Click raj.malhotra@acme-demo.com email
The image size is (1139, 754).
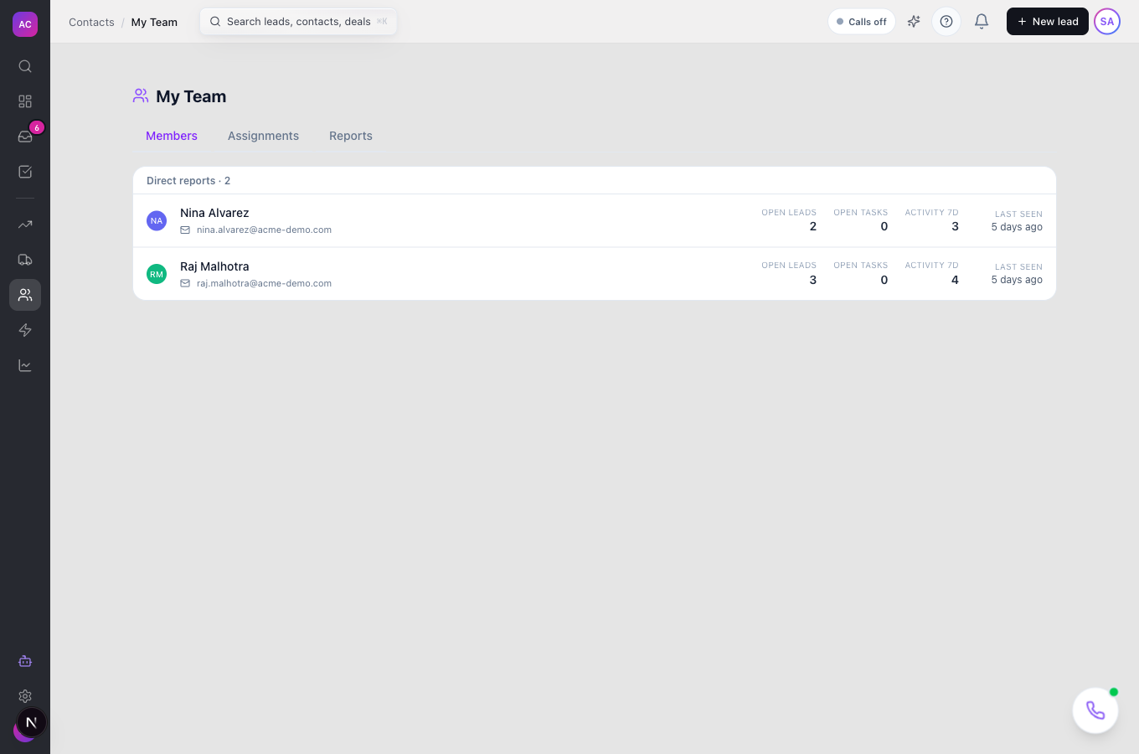tap(264, 283)
